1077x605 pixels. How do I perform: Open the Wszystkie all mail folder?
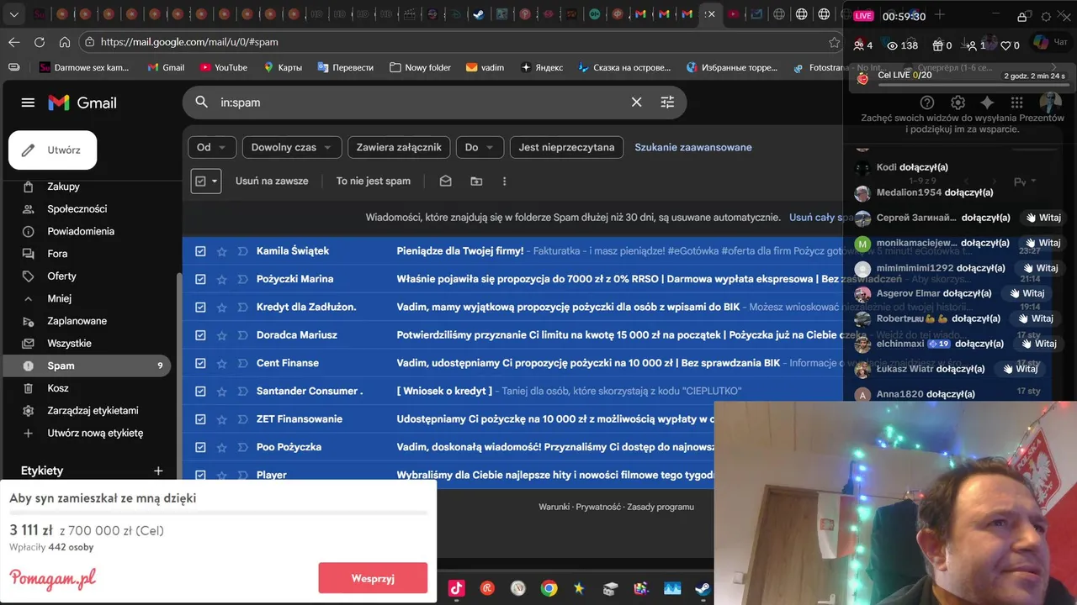(69, 343)
